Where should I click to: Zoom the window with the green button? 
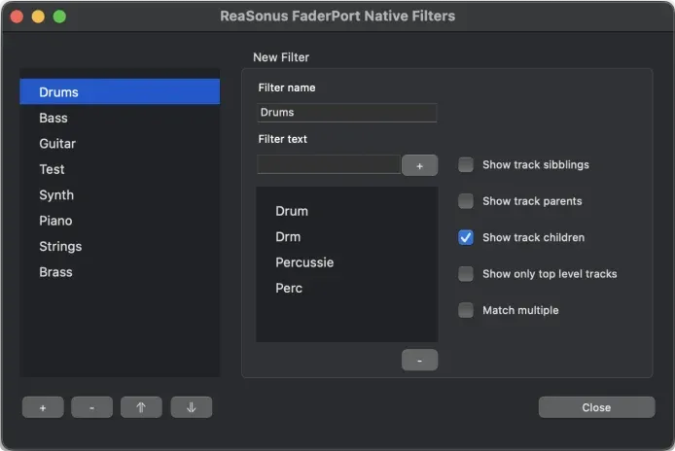tap(59, 17)
